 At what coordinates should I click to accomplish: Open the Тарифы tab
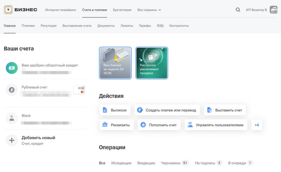pos(145,26)
